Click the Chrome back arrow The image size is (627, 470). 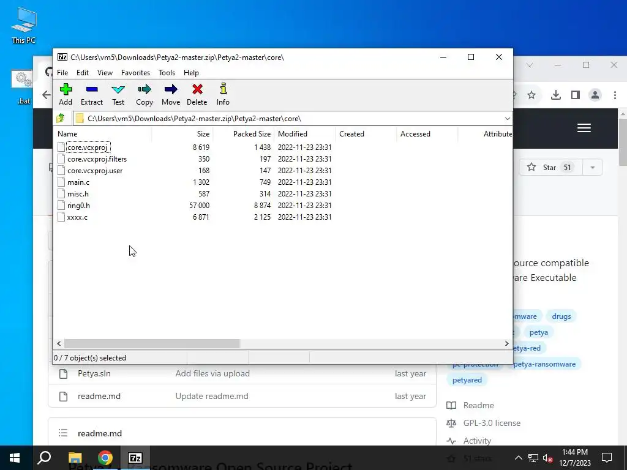click(x=47, y=95)
